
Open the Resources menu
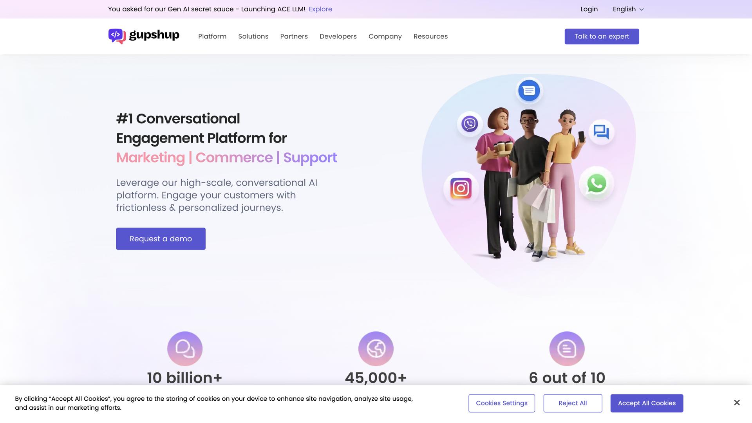[430, 36]
